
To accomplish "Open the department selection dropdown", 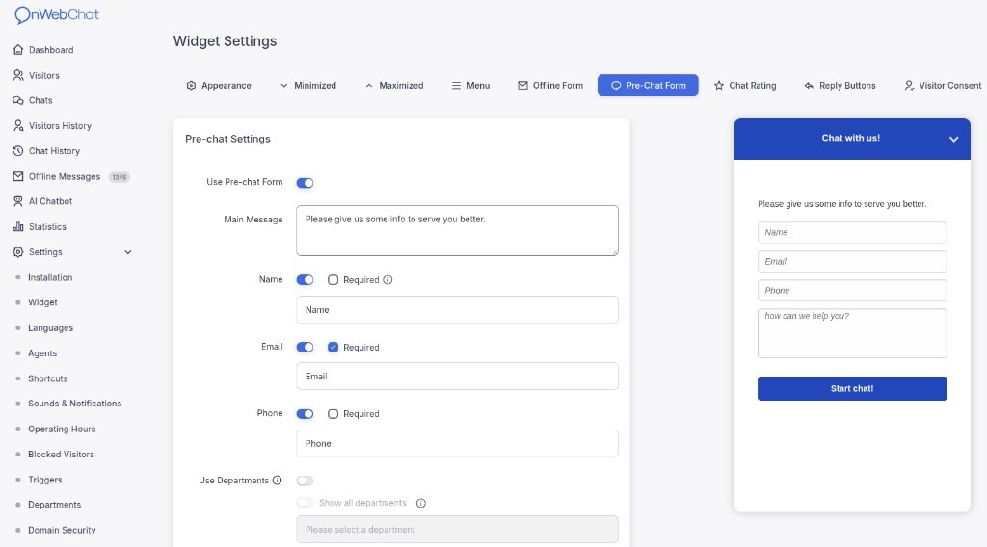I will pos(457,530).
